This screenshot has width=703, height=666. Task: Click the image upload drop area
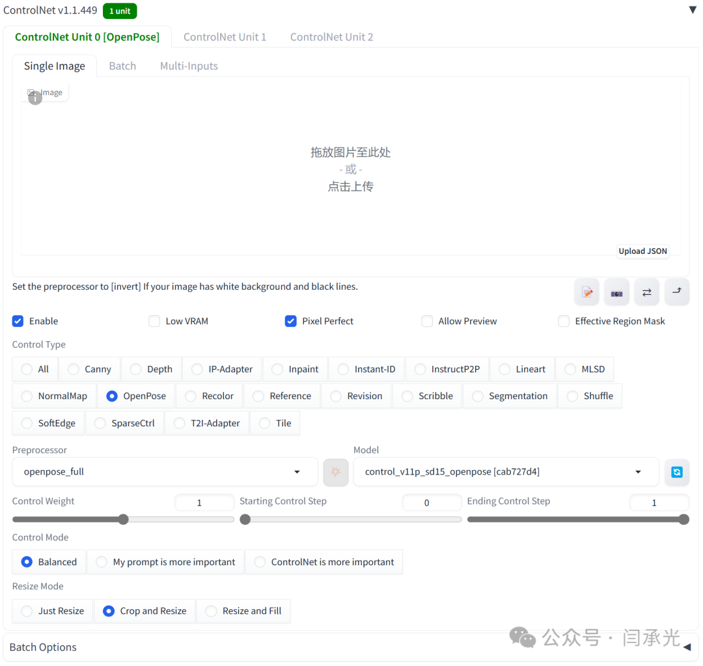351,169
